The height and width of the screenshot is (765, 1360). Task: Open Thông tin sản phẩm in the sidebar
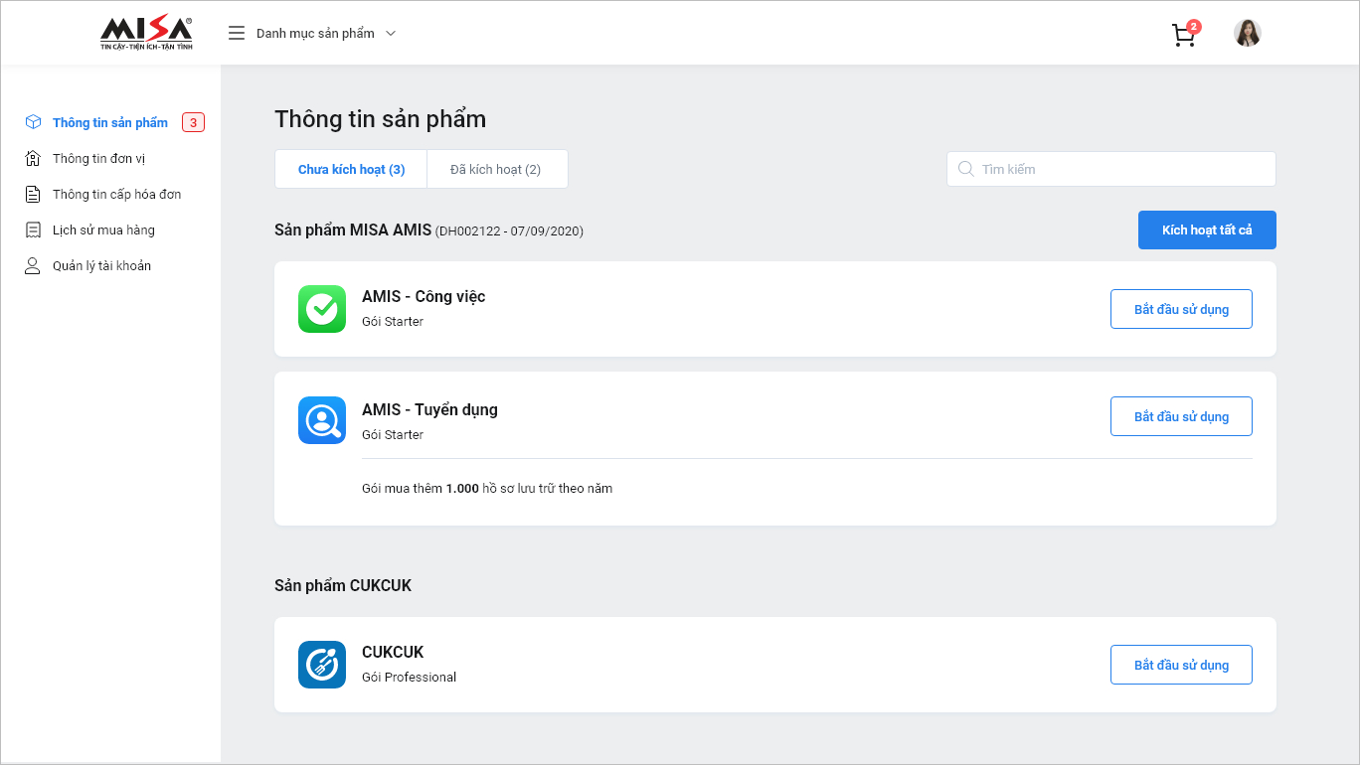[110, 122]
